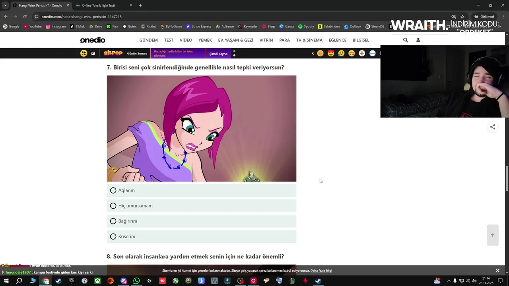This screenshot has width=509, height=286.
Task: Follow the 'Daha fazla bilgi' cookie link
Action: 321,271
